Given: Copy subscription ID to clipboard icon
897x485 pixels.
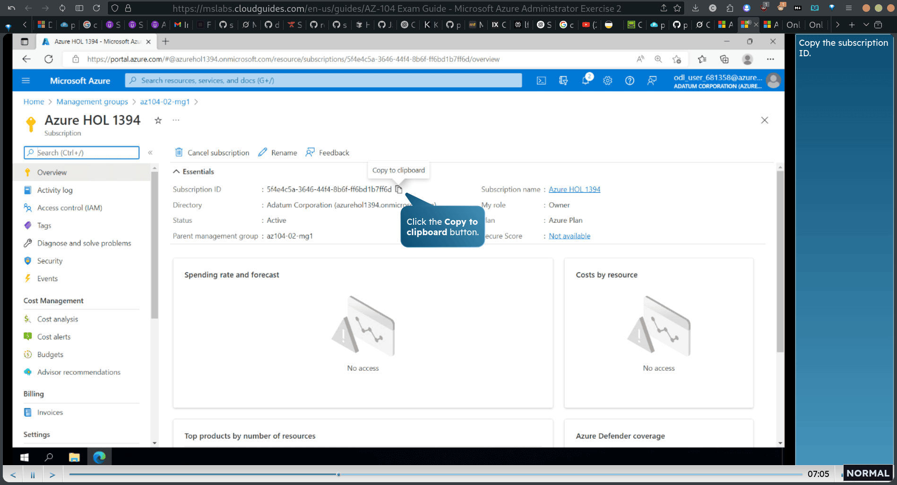Looking at the screenshot, I should point(398,189).
